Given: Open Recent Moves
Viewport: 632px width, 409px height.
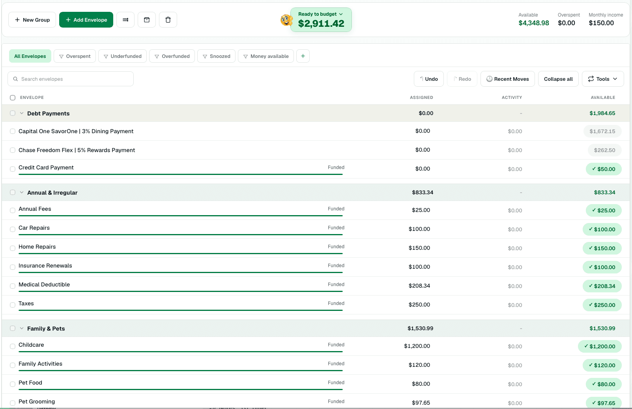Looking at the screenshot, I should click(508, 79).
